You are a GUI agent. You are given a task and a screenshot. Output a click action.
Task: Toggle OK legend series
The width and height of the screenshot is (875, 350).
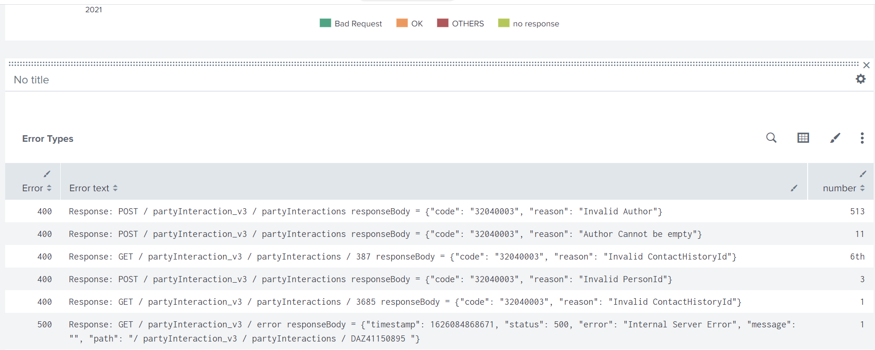click(x=409, y=23)
